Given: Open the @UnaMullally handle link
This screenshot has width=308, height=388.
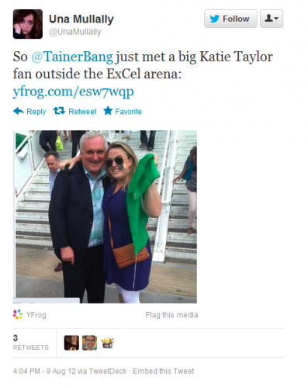Looking at the screenshot, I should (75, 32).
